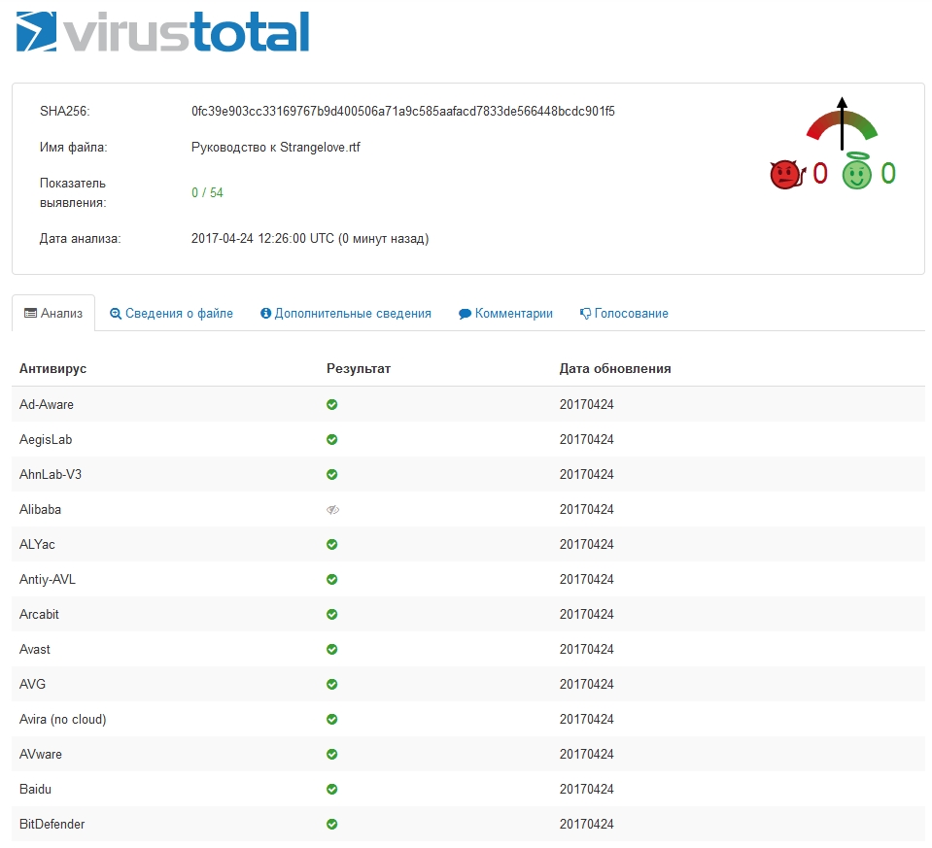Click the green check icon for Avast

point(331,650)
